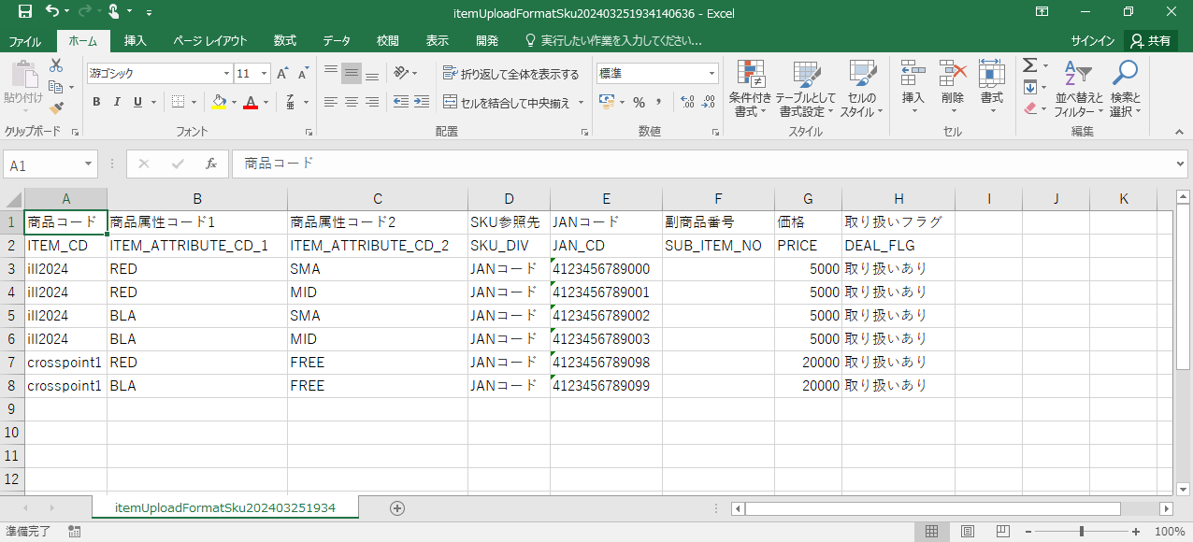The width and height of the screenshot is (1193, 542).
Task: Open the font name dropdown (游ゴシック)
Action: click(226, 74)
